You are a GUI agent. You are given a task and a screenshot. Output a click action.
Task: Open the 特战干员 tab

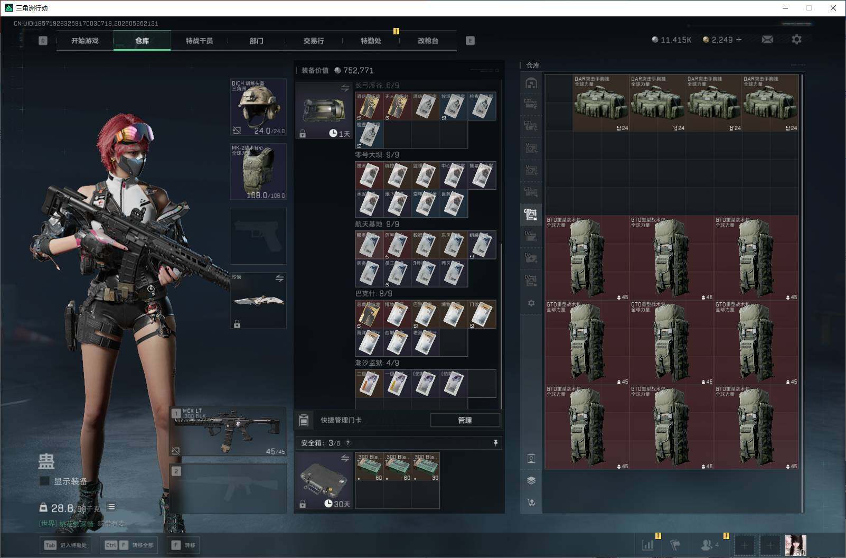tap(199, 41)
